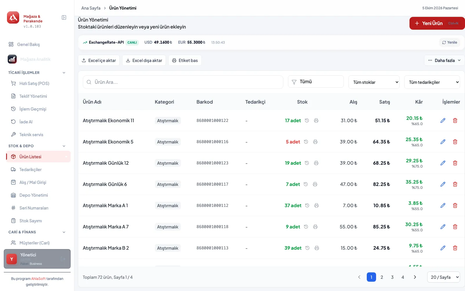Click Excel dışa aktar button
The image size is (465, 291).
[144, 60]
